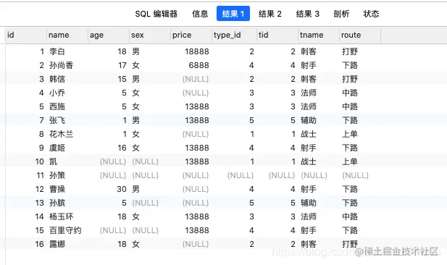
Task: Open the 信息 tab
Action: click(x=200, y=14)
